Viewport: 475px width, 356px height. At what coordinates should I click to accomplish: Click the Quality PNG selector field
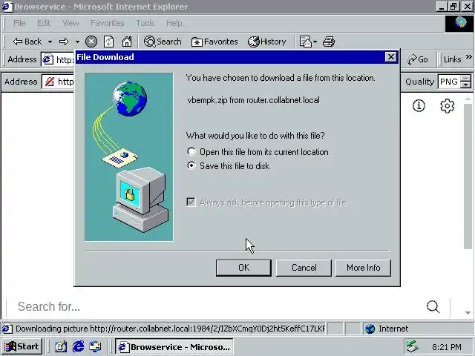click(x=448, y=82)
